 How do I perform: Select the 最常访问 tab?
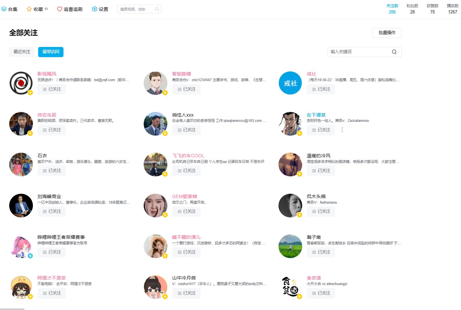(x=51, y=52)
